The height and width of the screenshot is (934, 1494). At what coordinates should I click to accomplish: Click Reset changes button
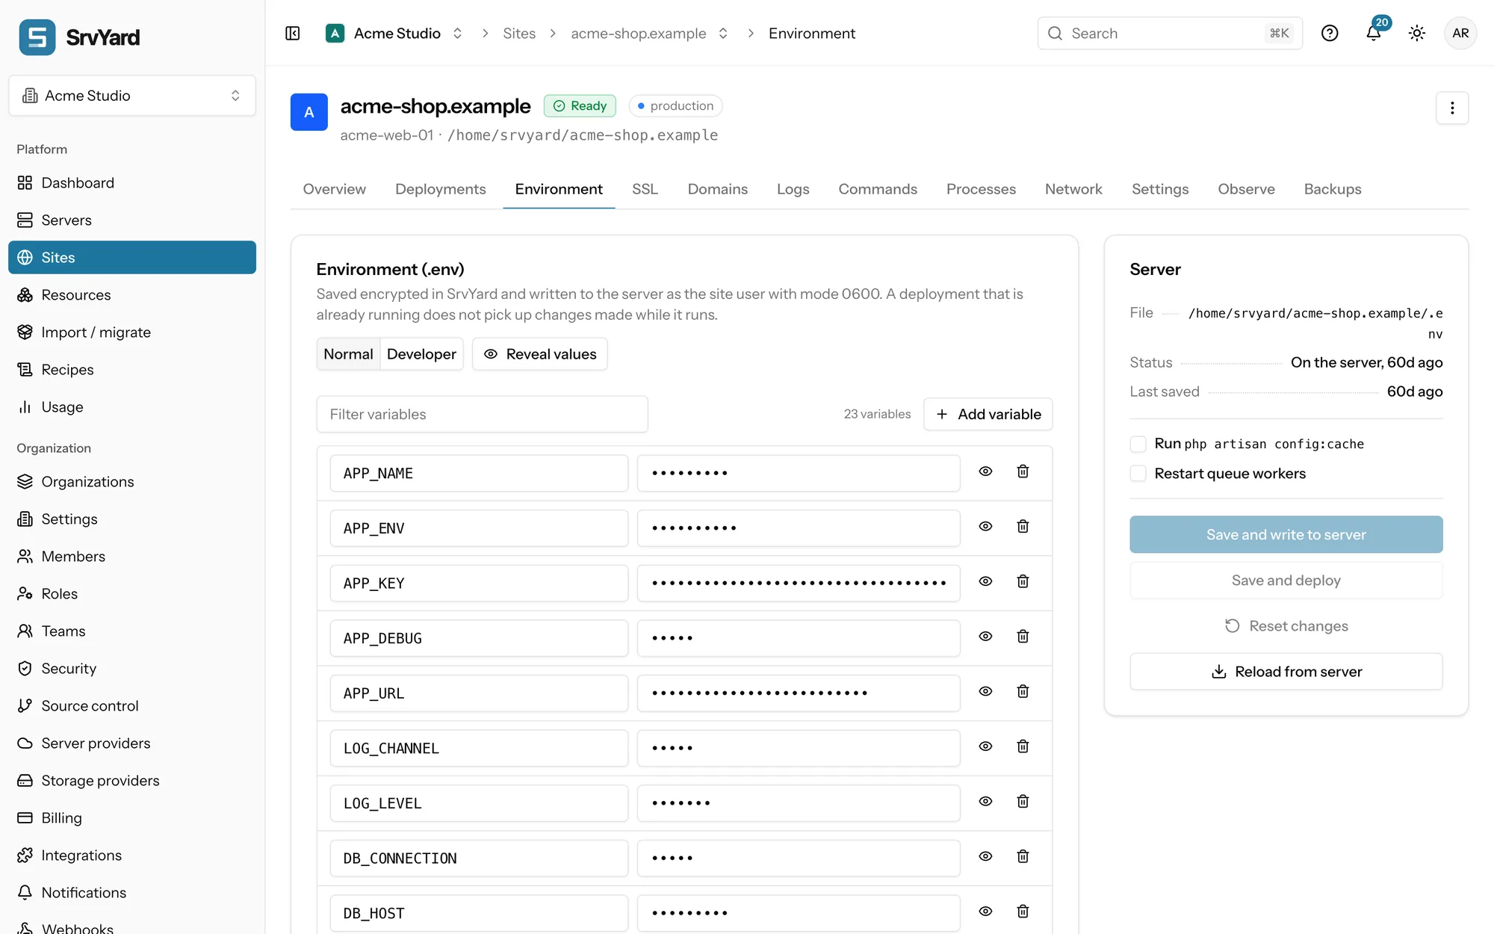(x=1286, y=626)
